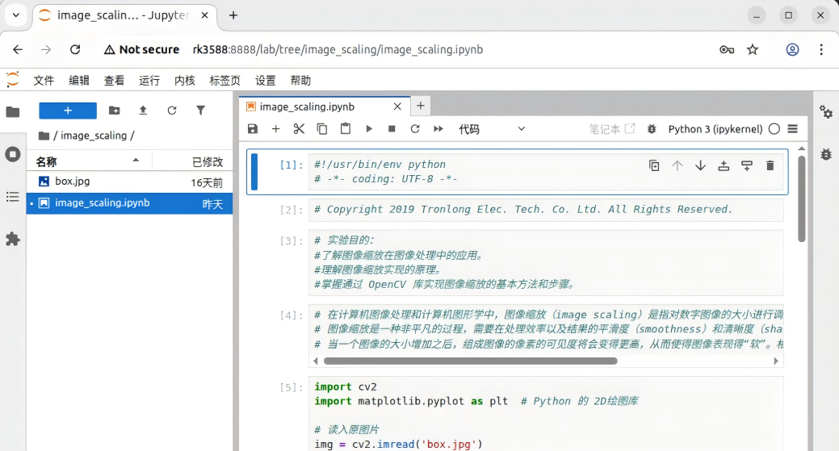Open the file browser sidebar icon
Image resolution: width=839 pixels, height=451 pixels.
13,111
